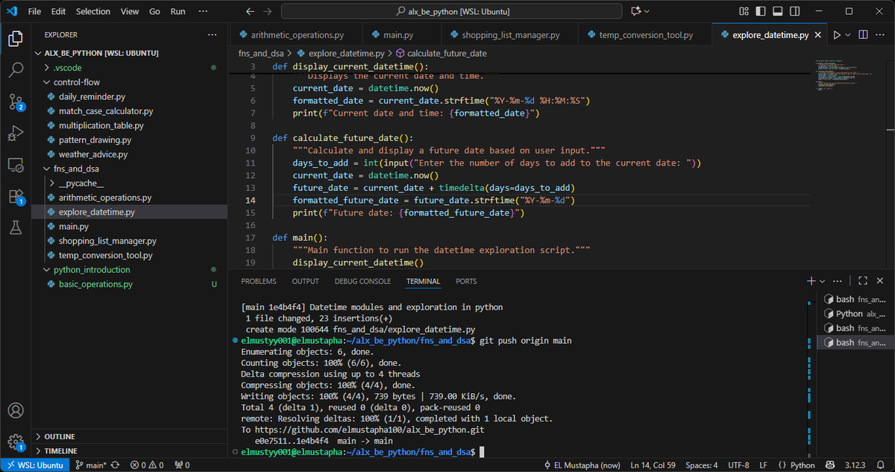Open daily_reminder.py in Explorer

92,97
